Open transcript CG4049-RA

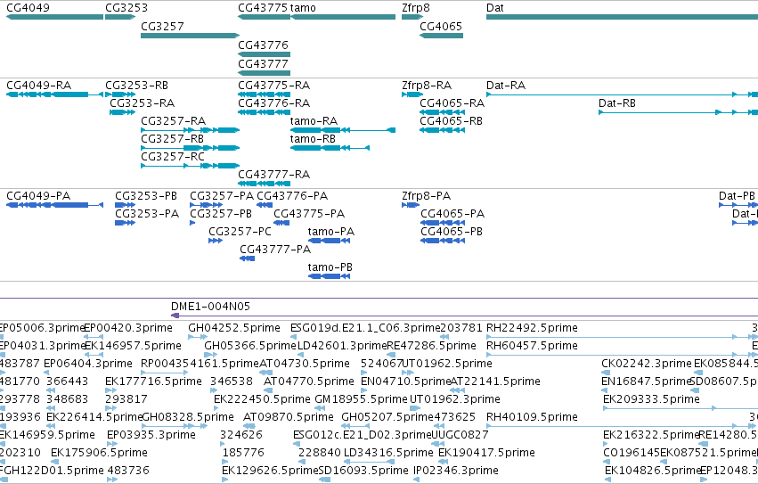(x=54, y=94)
